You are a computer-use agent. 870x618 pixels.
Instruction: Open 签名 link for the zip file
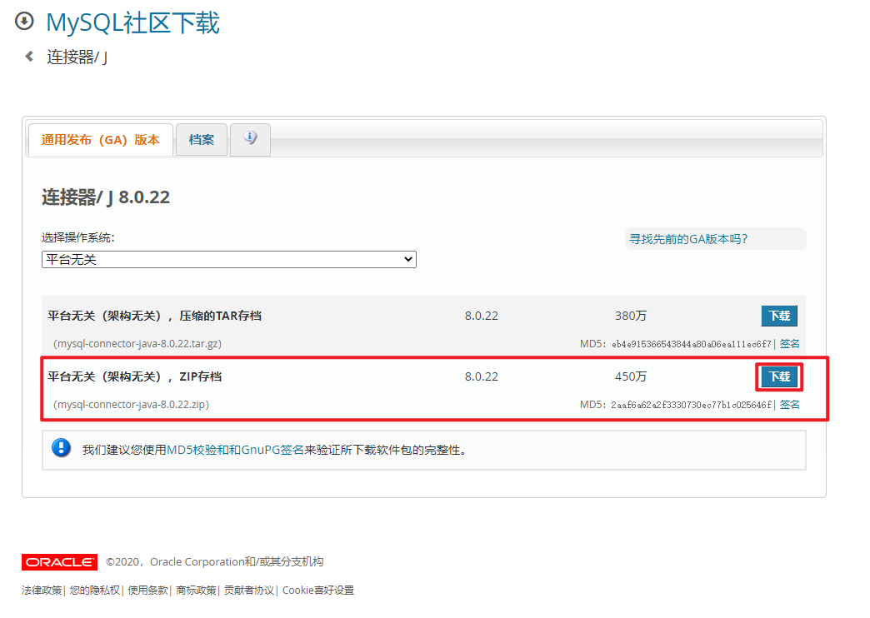click(789, 405)
